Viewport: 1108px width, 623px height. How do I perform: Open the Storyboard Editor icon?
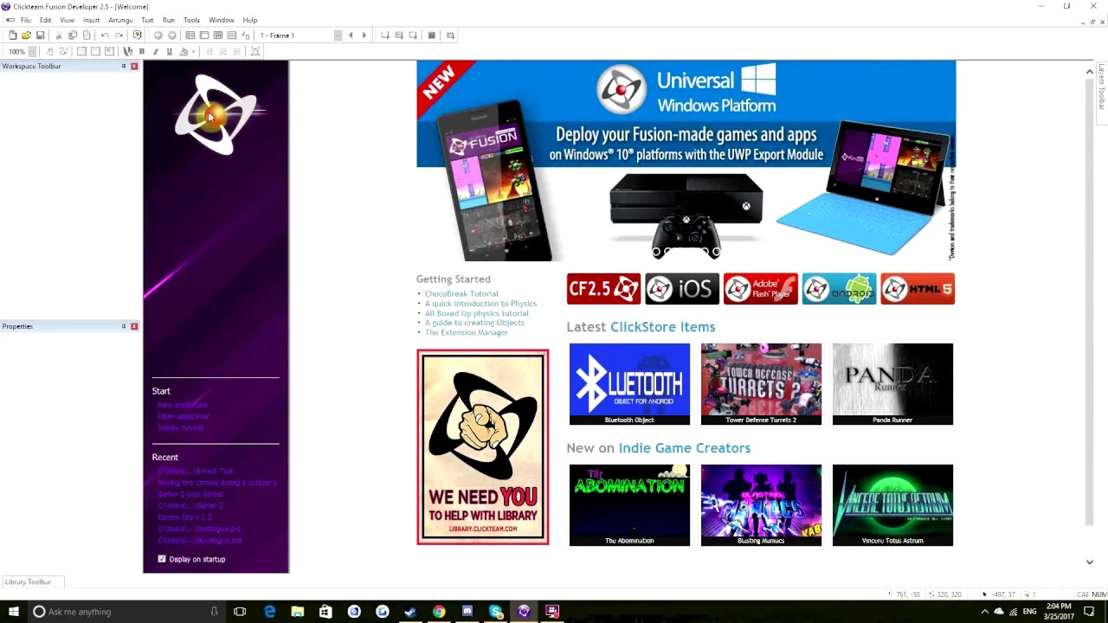click(x=190, y=35)
